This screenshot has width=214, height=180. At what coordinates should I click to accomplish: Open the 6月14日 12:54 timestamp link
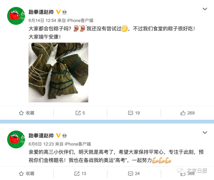[x=42, y=20]
